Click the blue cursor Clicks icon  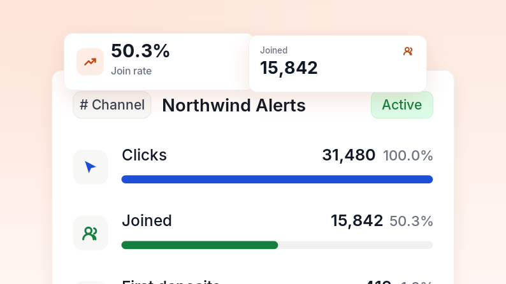point(90,167)
